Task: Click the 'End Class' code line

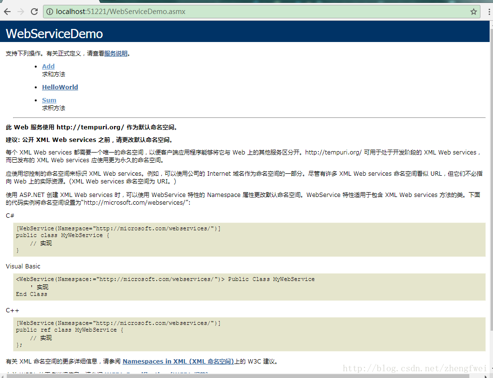Action: (x=31, y=294)
